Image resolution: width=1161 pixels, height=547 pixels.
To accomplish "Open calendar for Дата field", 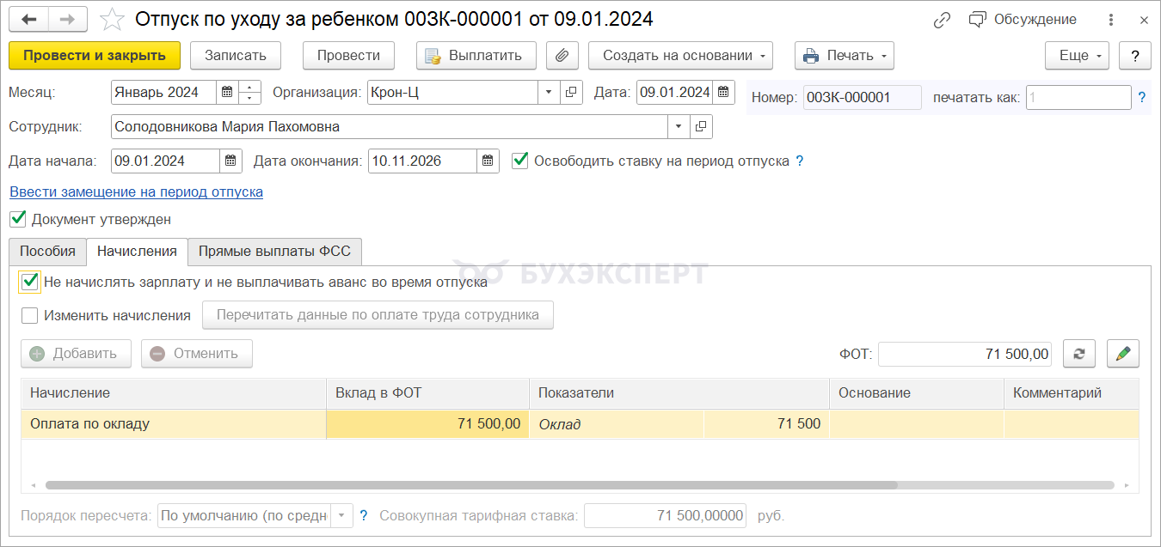I will click(x=724, y=93).
